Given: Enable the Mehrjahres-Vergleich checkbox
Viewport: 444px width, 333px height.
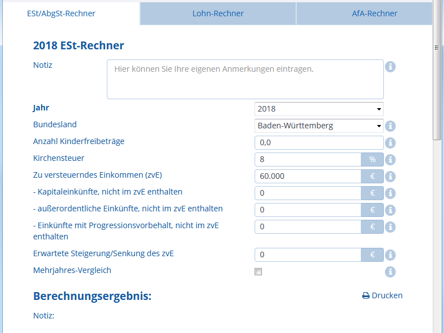Looking at the screenshot, I should [x=258, y=272].
